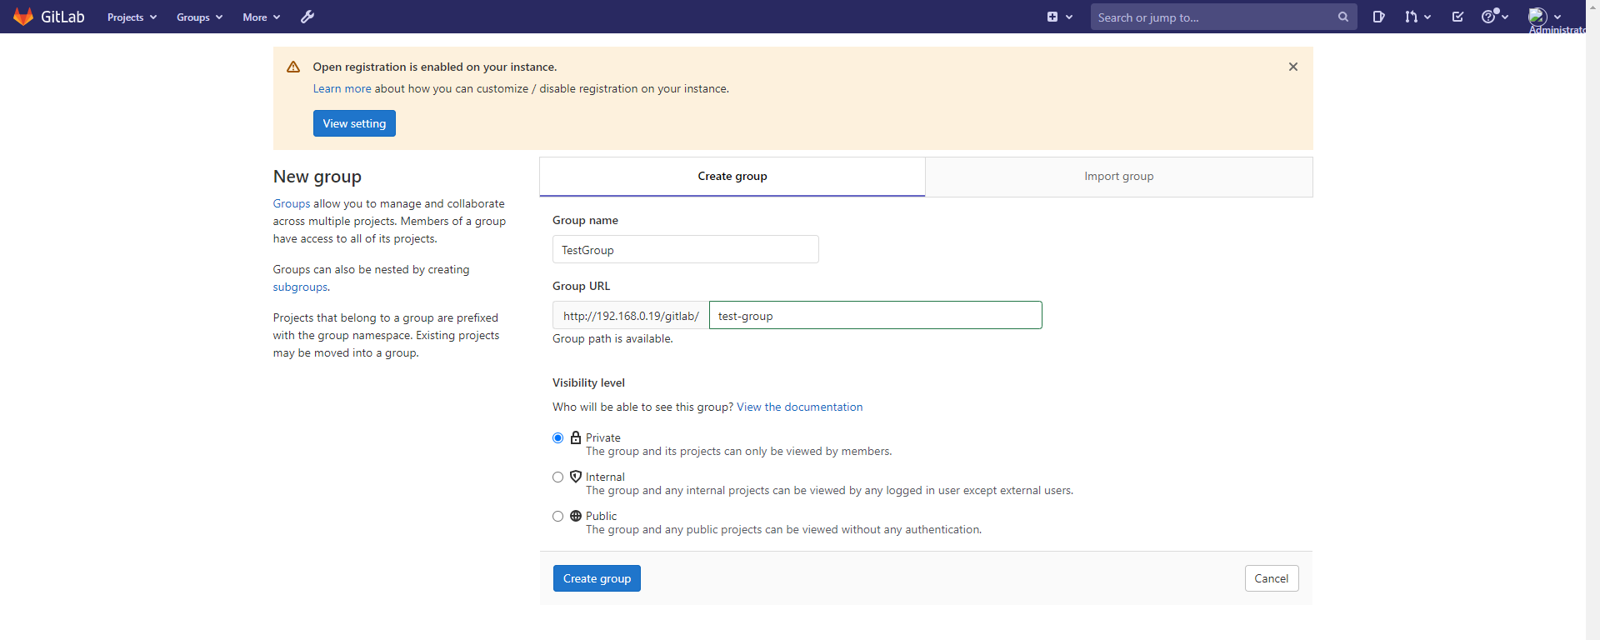Open the View the documentation link
The image size is (1600, 640).
pyautogui.click(x=800, y=407)
